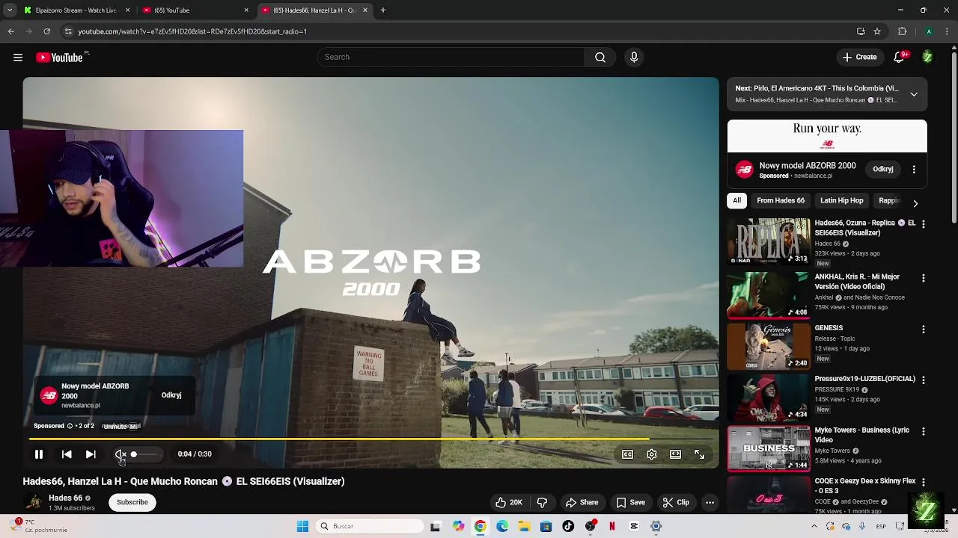Open a new browser tab

(382, 10)
